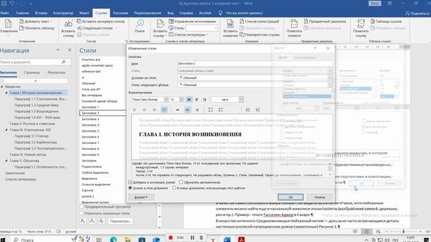431x242 pixels.
Task: Open the Макет ribbon tab
Action: (84, 13)
